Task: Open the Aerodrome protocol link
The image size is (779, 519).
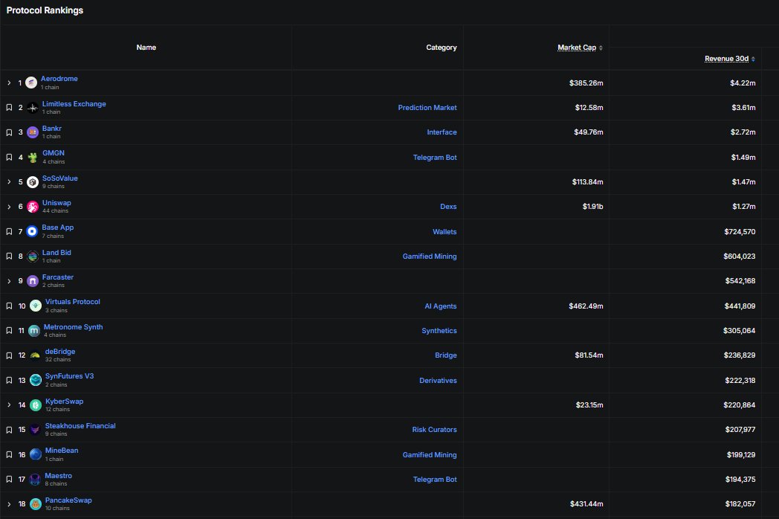Action: (x=59, y=79)
